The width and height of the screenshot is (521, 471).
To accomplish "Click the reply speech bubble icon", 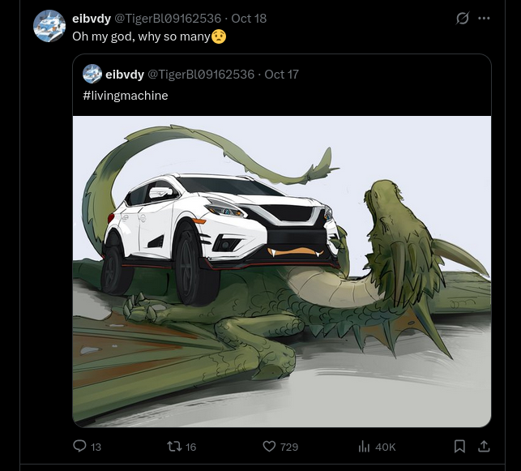I will [x=79, y=446].
